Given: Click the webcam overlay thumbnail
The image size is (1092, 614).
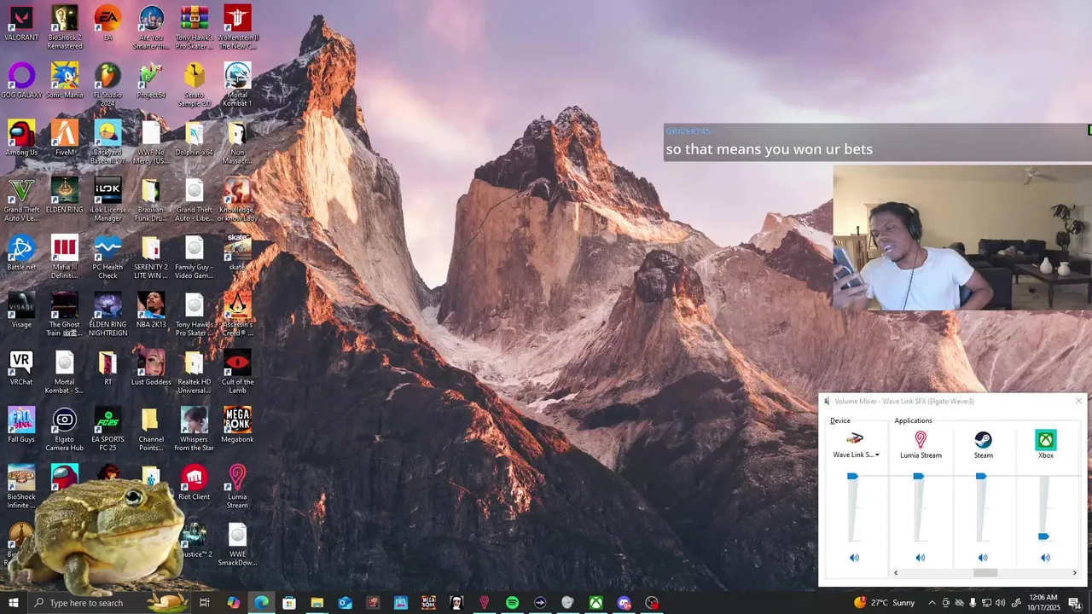Looking at the screenshot, I should click(962, 237).
